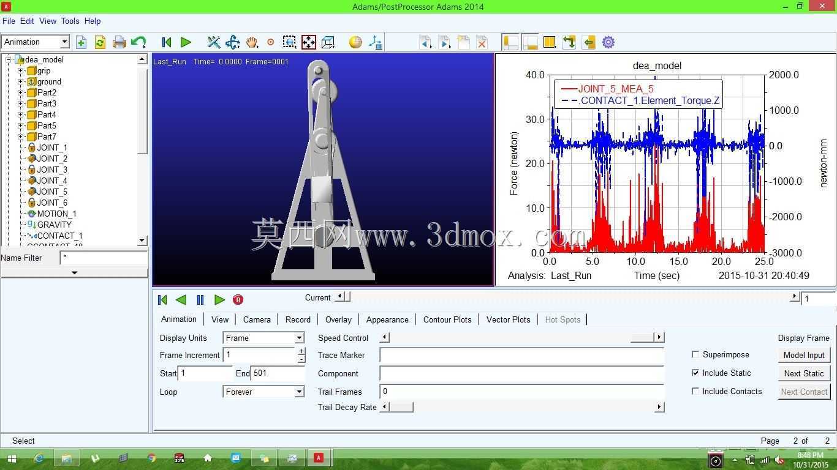The height and width of the screenshot is (470, 837).
Task: Toggle the tree view panel icon
Action: pyautogui.click(x=510, y=42)
